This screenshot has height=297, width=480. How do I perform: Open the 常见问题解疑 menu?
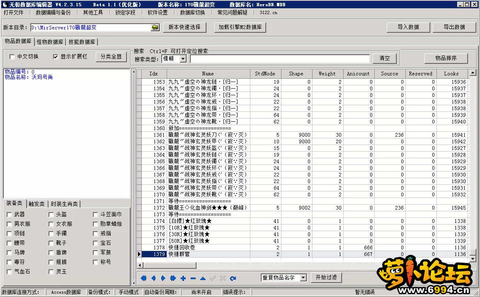coord(233,12)
